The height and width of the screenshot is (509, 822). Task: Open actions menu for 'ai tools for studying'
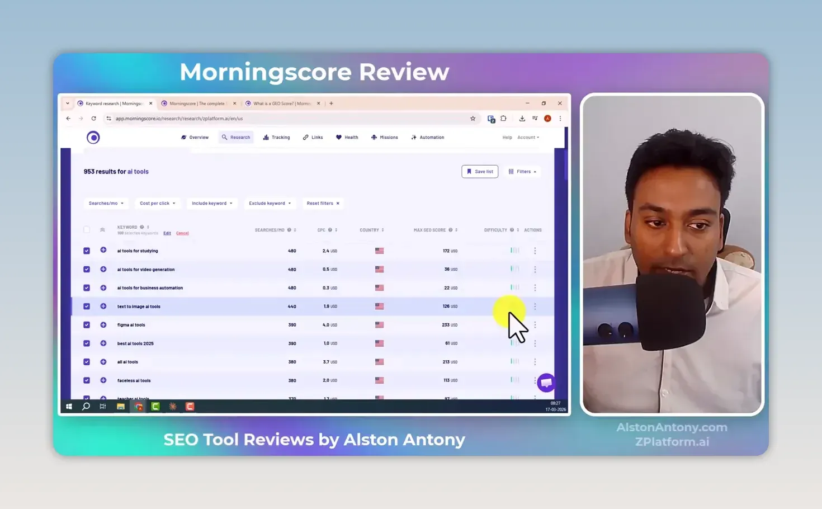(535, 251)
